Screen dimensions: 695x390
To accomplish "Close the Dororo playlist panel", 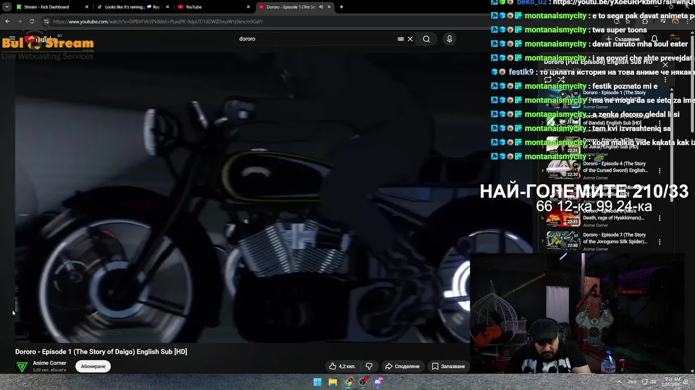I will (665, 64).
